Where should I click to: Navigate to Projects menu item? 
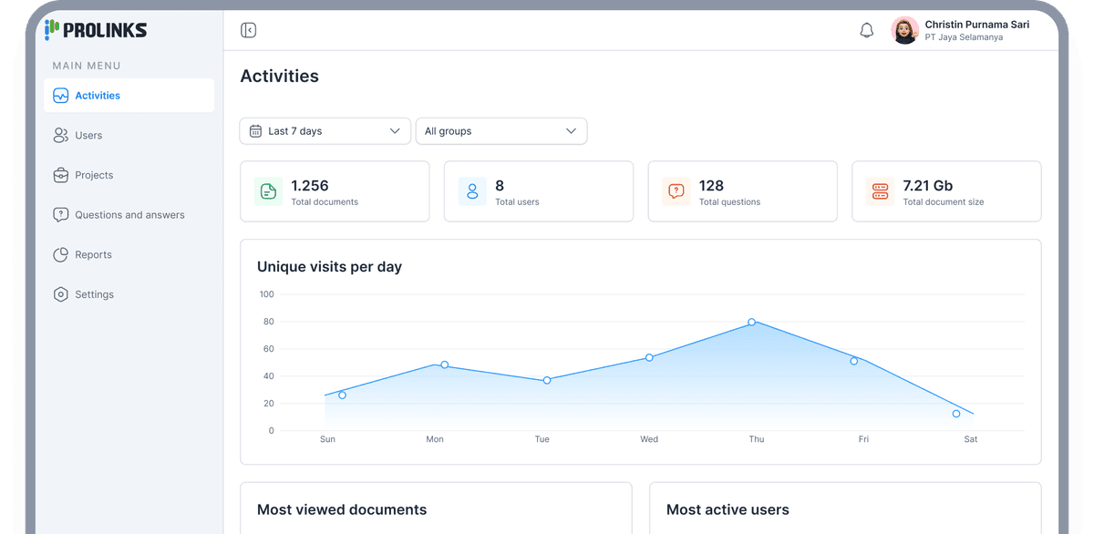(x=129, y=175)
